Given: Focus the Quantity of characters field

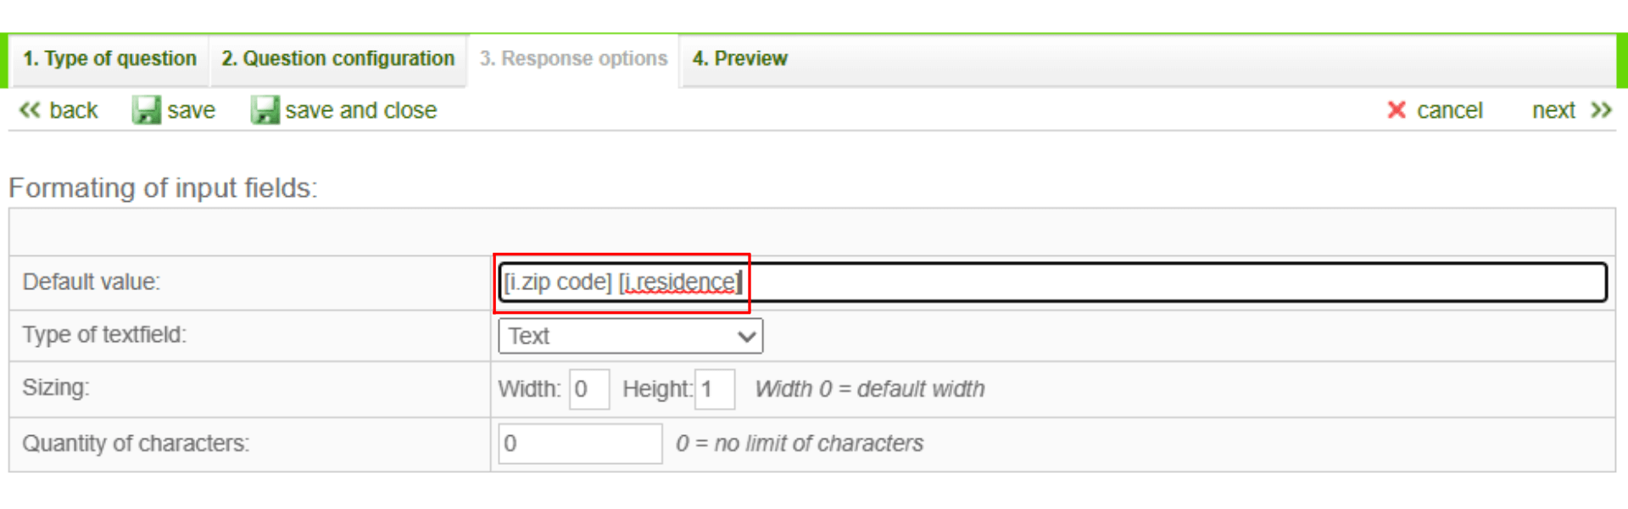Looking at the screenshot, I should pos(580,444).
